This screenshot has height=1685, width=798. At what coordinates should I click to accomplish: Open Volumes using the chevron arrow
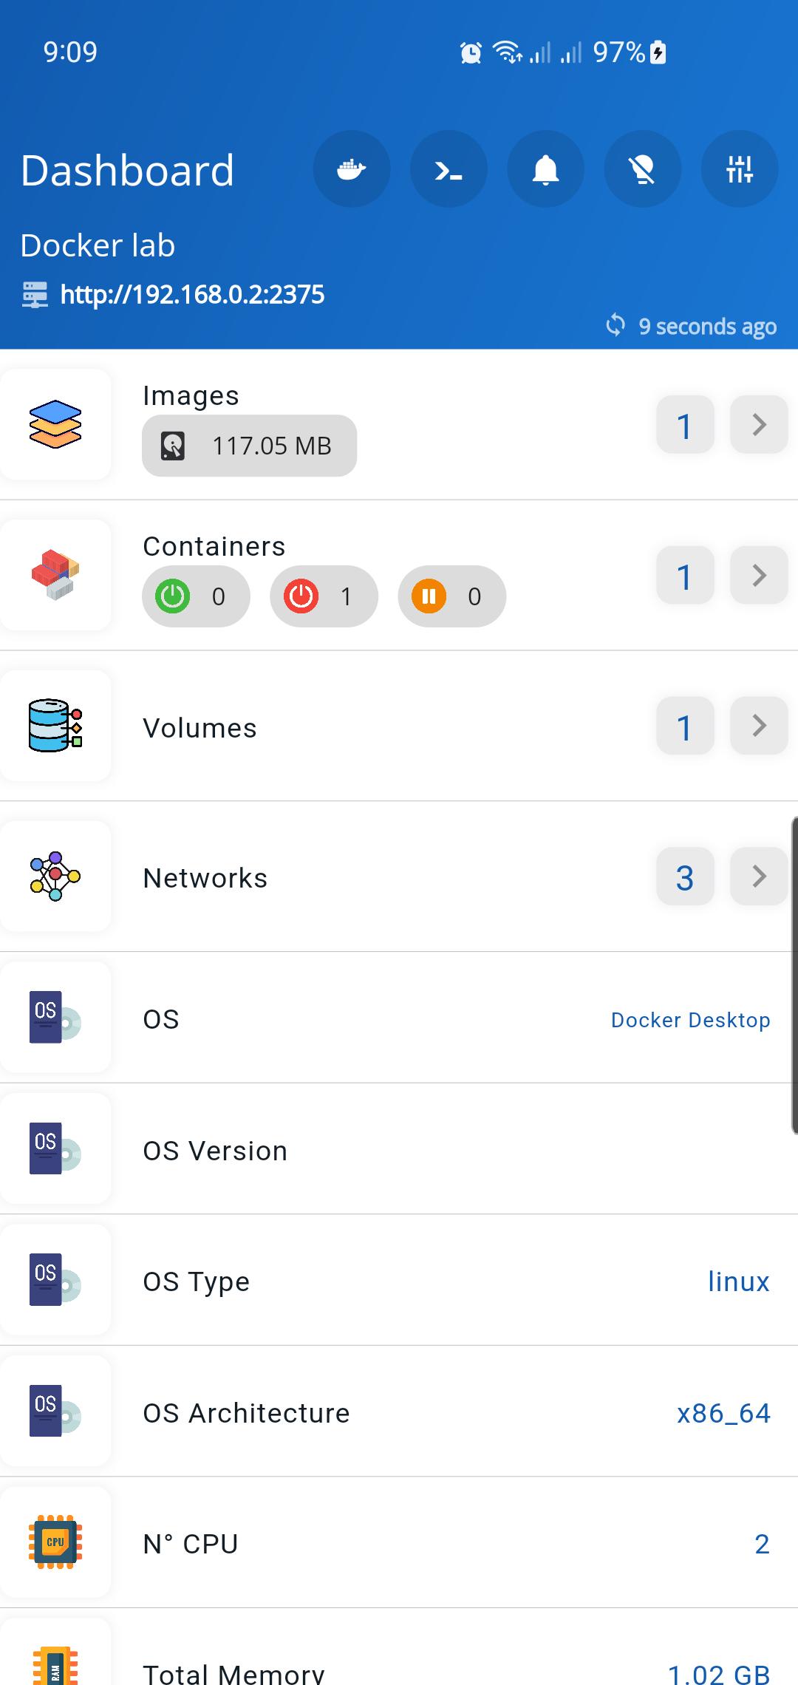click(759, 726)
